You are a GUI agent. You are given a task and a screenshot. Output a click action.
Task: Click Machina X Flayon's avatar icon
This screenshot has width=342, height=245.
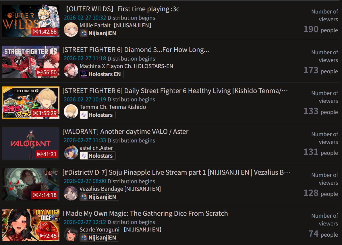(71, 70)
